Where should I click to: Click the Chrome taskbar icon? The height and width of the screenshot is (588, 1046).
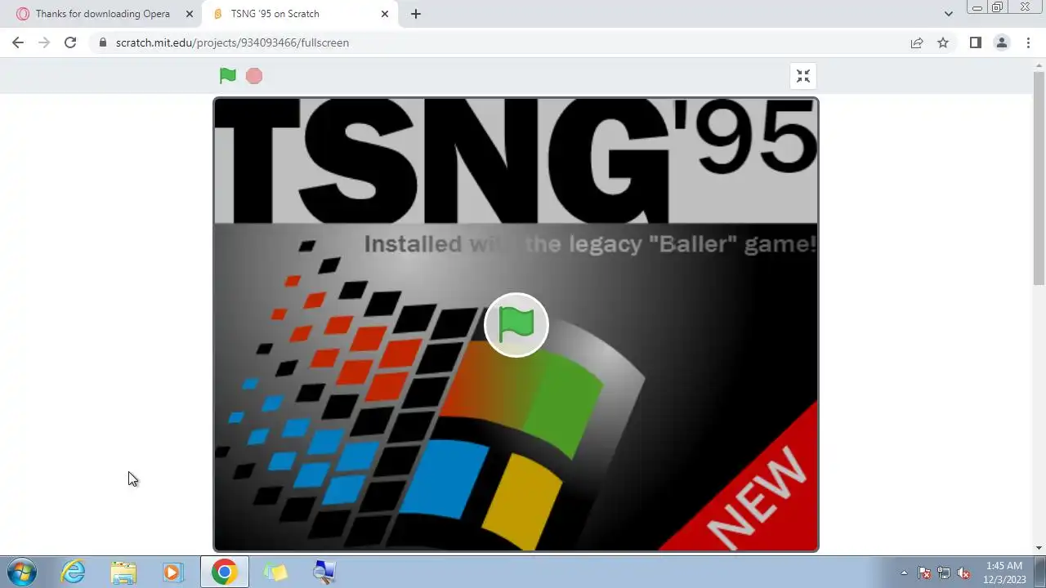(224, 572)
